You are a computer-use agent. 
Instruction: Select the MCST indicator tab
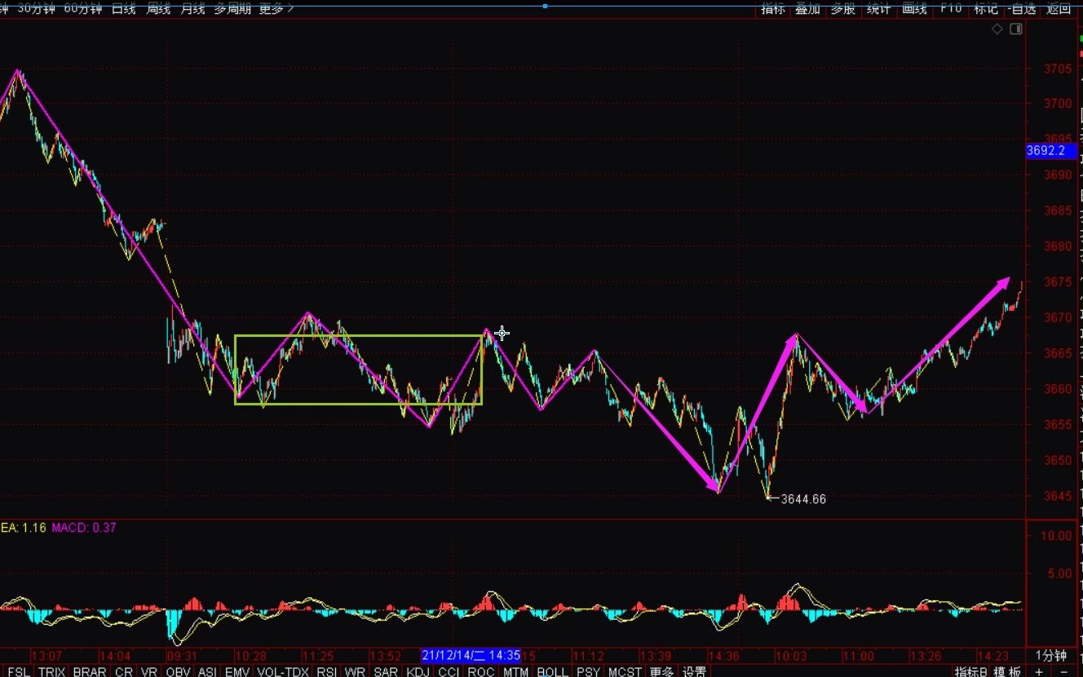[x=625, y=671]
